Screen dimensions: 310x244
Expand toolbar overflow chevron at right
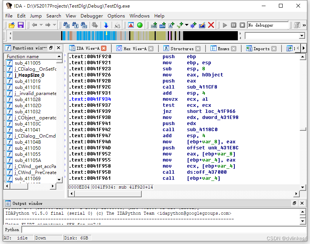tap(304, 25)
